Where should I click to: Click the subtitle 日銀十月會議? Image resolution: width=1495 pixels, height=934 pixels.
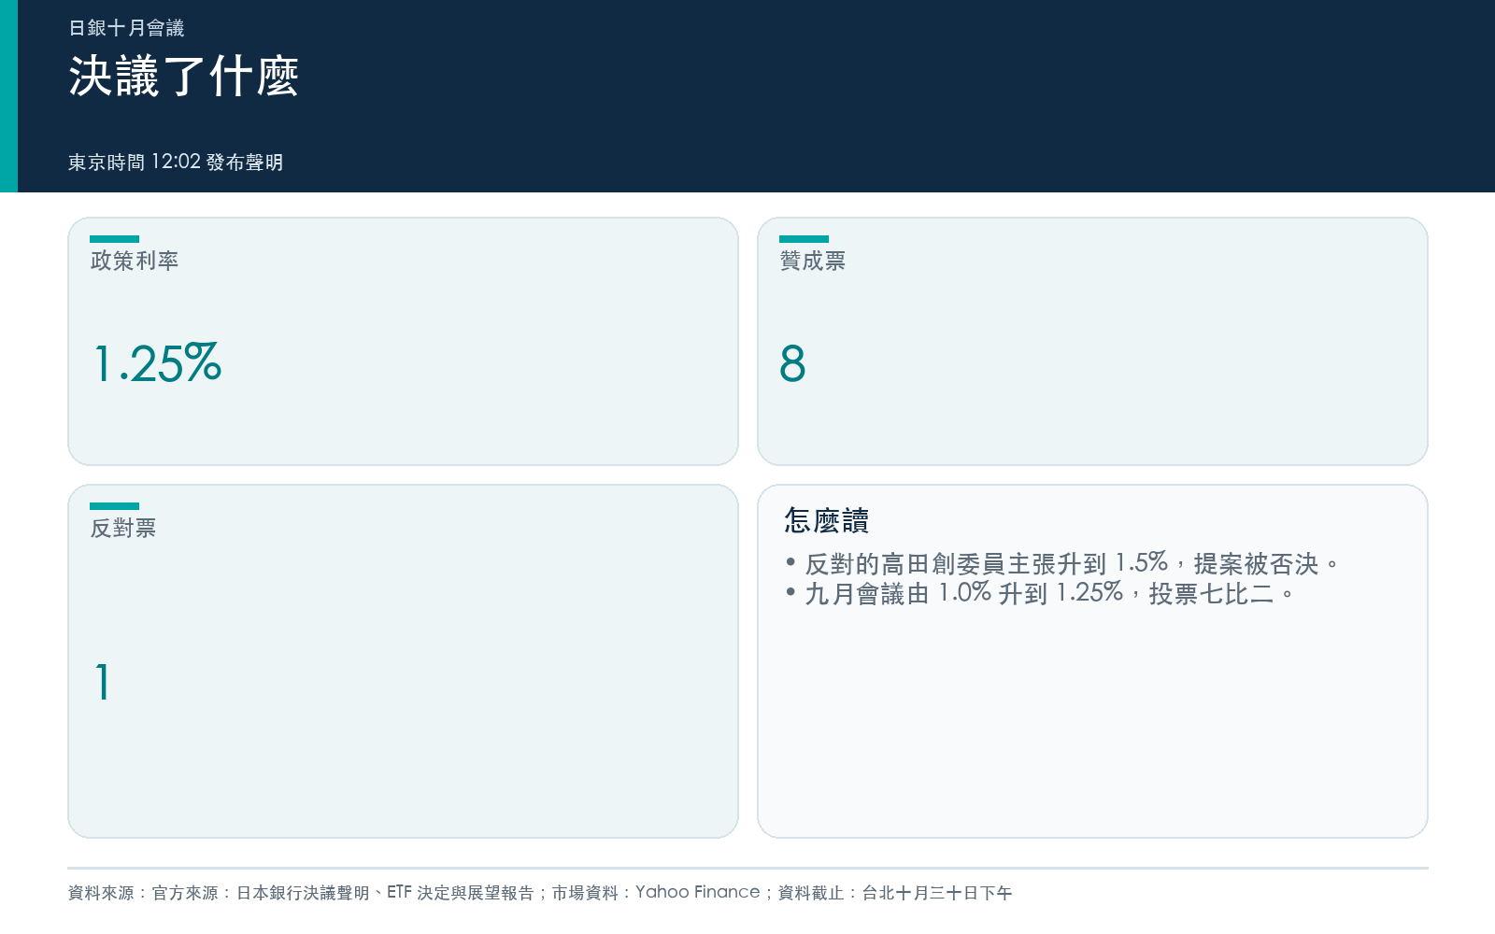tap(126, 28)
